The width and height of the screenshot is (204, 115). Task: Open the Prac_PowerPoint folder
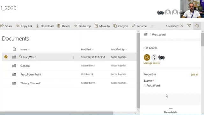point(31,74)
